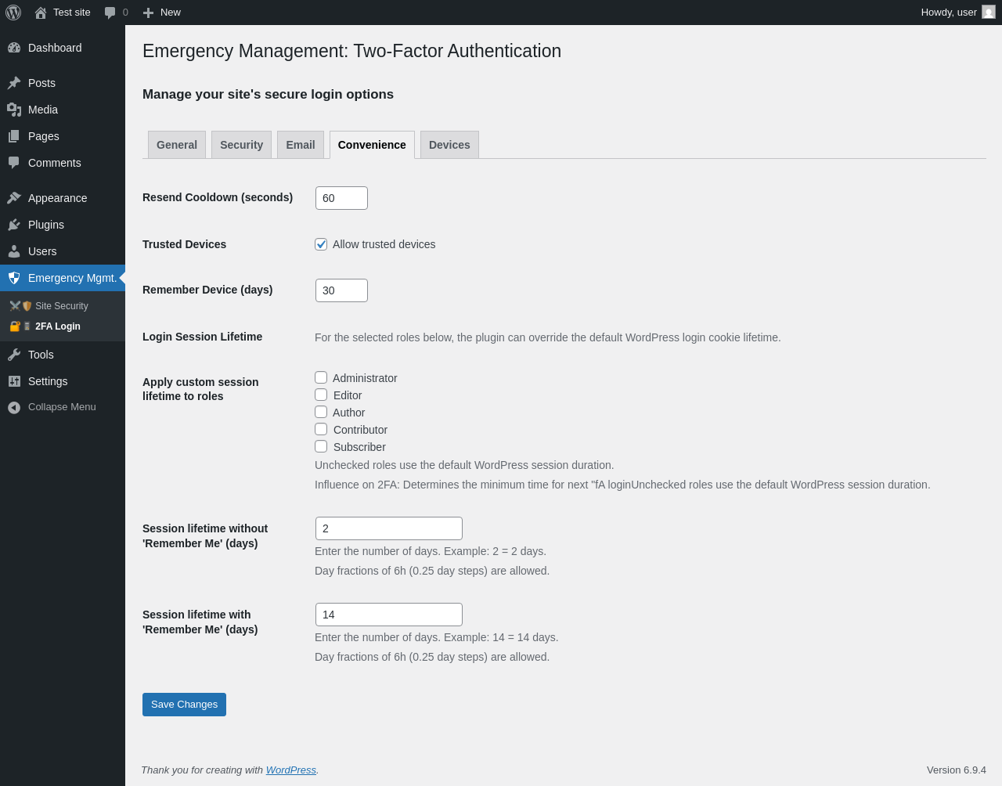Viewport: 1002px width, 786px height.
Task: Focus the Resend Cooldown seconds field
Action: click(x=341, y=198)
